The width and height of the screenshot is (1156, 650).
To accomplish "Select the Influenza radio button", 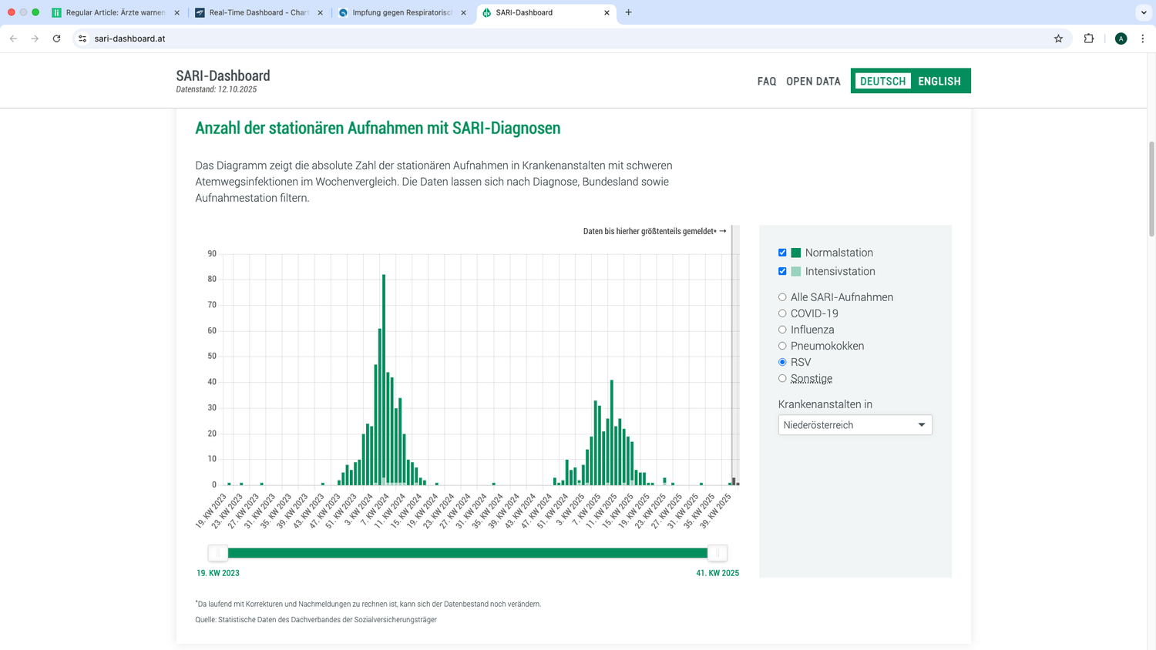I will point(782,330).
